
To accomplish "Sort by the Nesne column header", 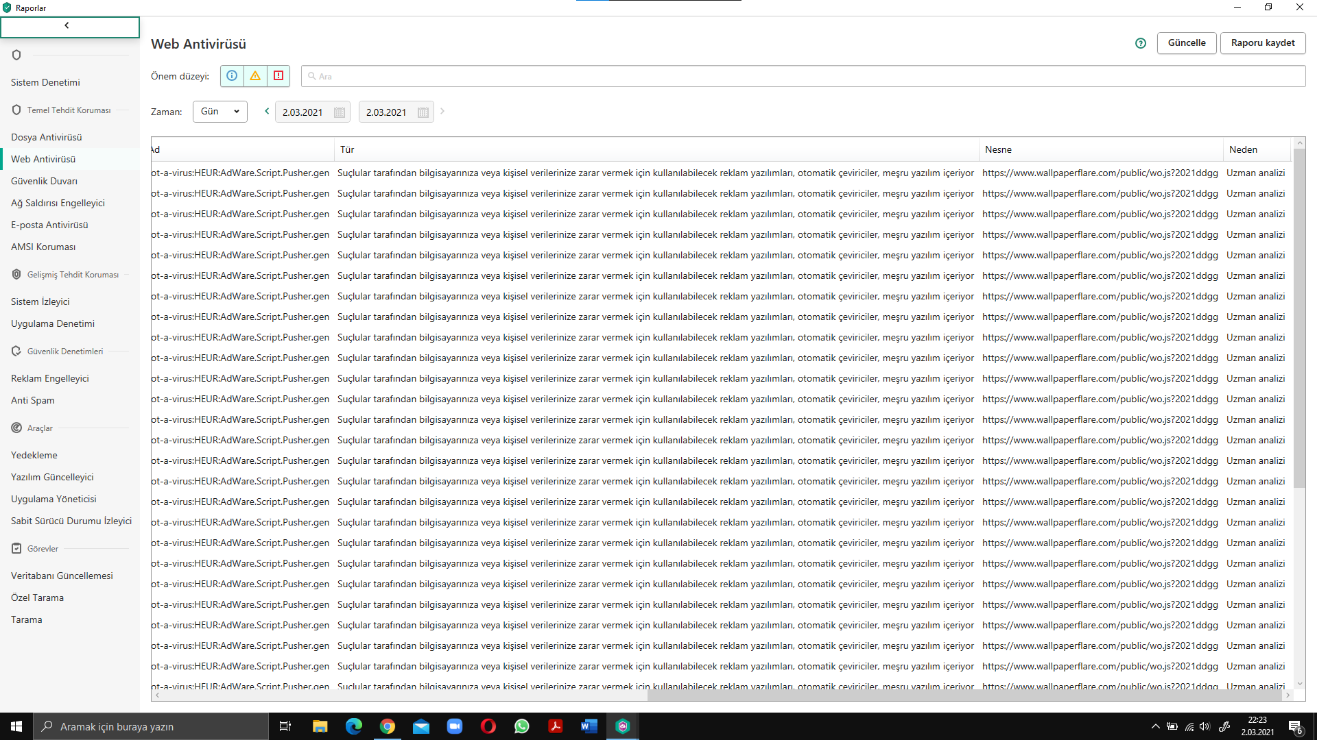I will [998, 149].
